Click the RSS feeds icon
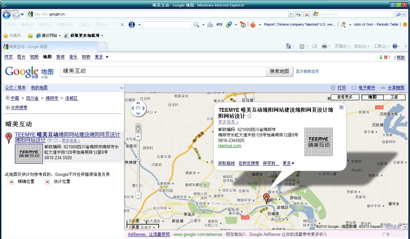 pyautogui.click(x=302, y=46)
